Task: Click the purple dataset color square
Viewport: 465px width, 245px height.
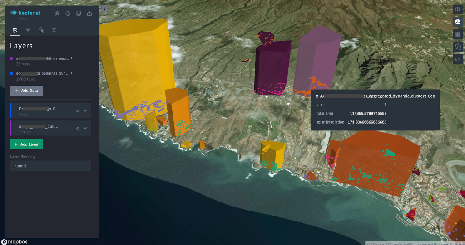Action: [x=11, y=58]
